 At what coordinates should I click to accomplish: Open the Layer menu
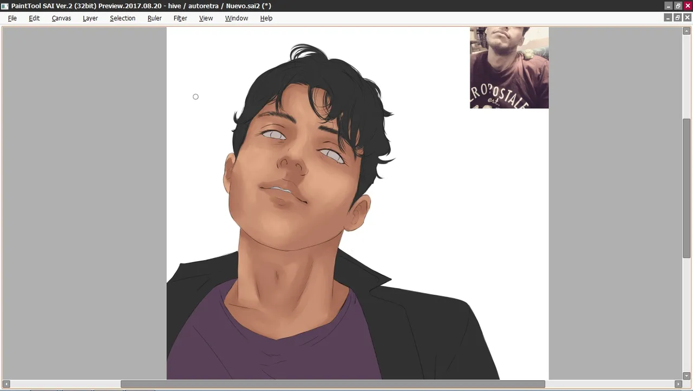click(90, 18)
